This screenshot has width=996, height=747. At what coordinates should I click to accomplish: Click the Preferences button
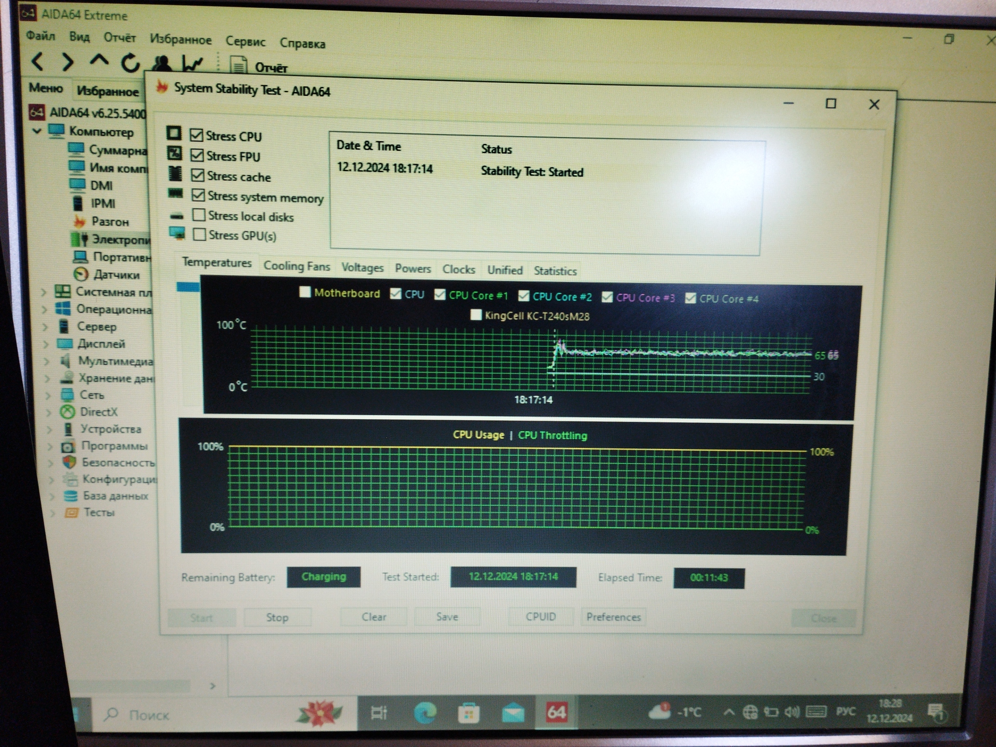(x=614, y=617)
